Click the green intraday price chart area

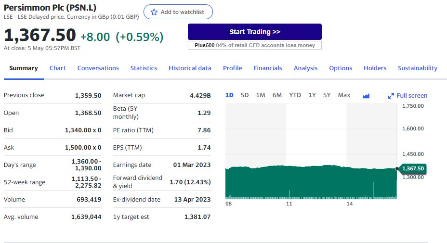[311, 182]
